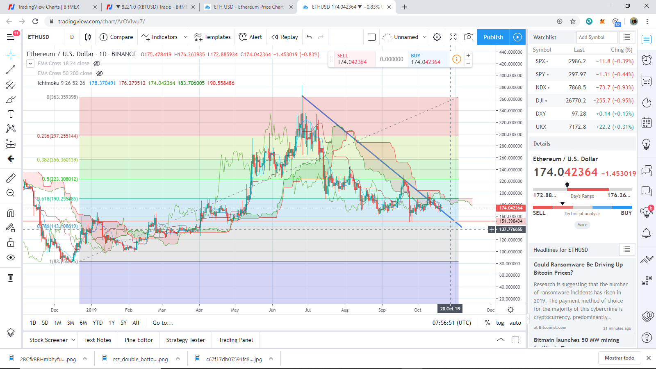Collapse the indicator legend chevron

tap(30, 64)
